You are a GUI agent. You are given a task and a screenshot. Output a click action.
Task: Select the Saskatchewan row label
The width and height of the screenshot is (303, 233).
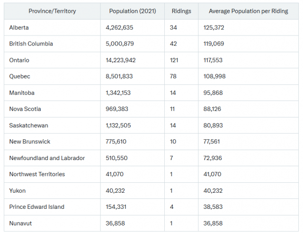coord(28,125)
